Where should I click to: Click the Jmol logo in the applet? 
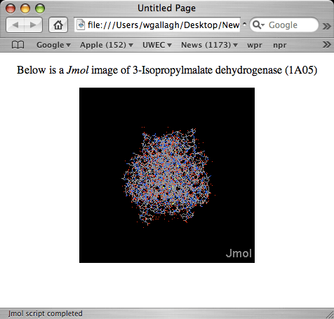[x=239, y=253]
